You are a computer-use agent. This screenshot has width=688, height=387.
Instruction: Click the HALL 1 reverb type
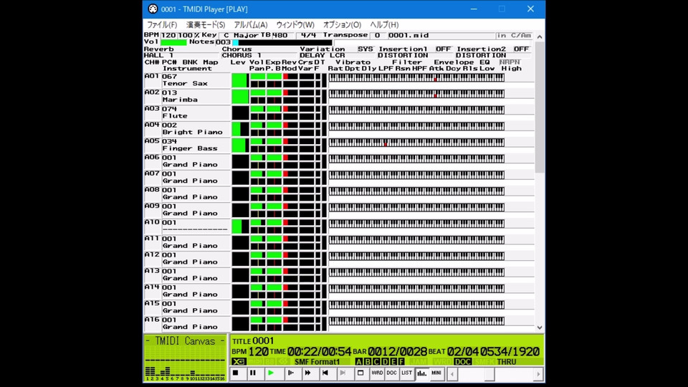coord(182,55)
